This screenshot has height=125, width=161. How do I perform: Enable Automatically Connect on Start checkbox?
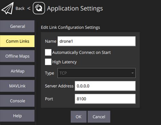click(48, 52)
